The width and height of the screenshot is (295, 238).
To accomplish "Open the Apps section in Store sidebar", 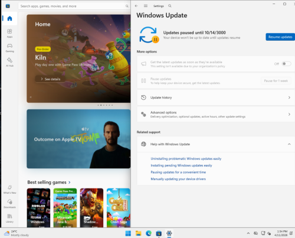I will pos(9,33).
